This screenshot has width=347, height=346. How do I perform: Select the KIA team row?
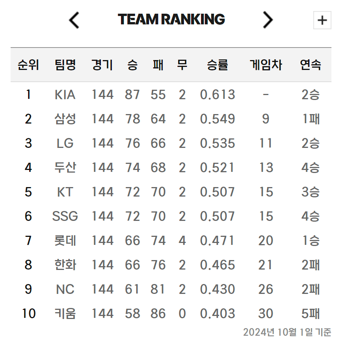65,95
